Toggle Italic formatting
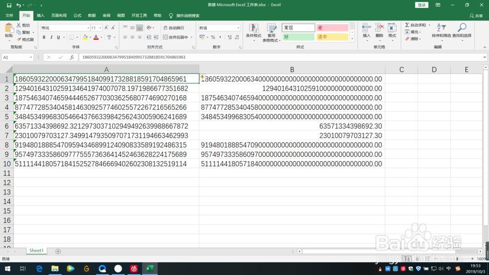The image size is (489, 275). point(51,38)
